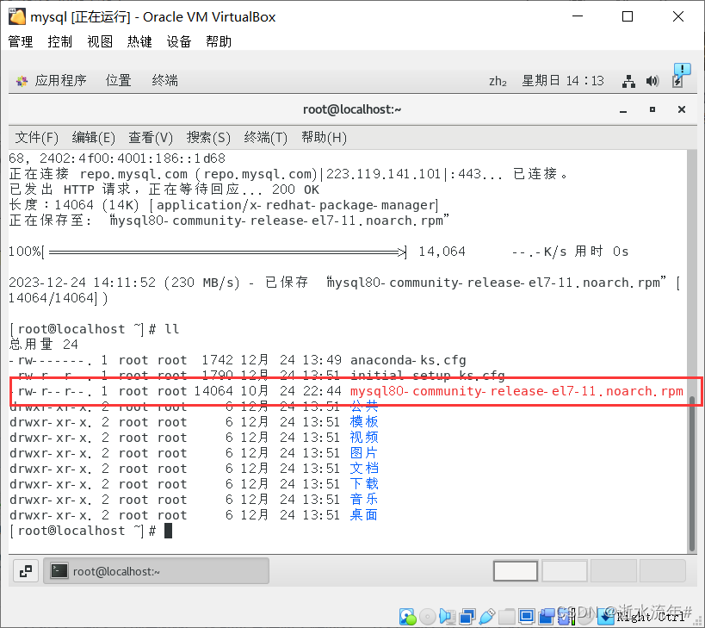Screen dimensions: 705x628
Task: Open the USB devices indicator in the status bar
Action: coord(487,616)
